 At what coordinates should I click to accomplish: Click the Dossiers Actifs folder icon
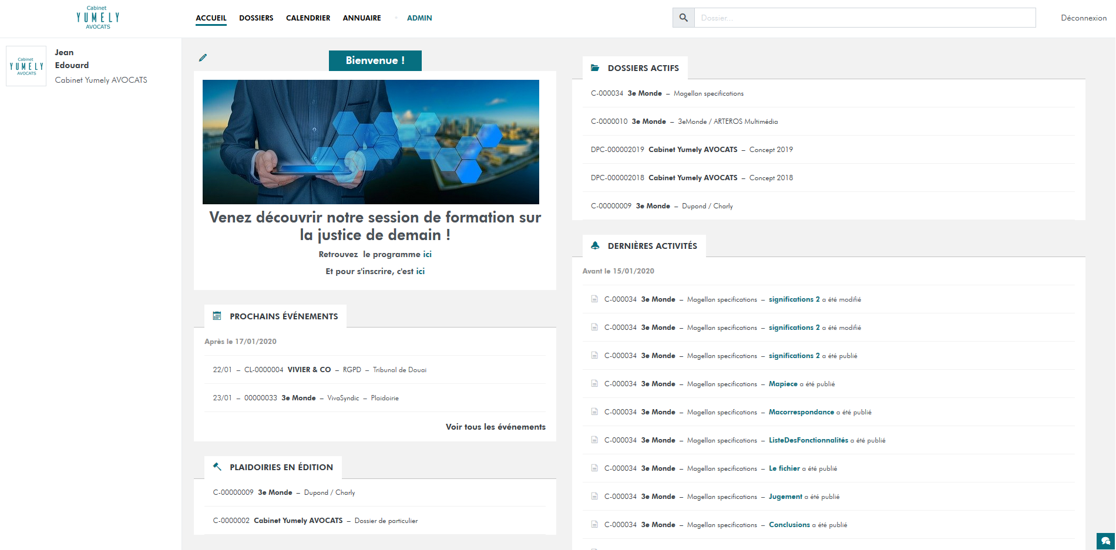[x=595, y=68]
